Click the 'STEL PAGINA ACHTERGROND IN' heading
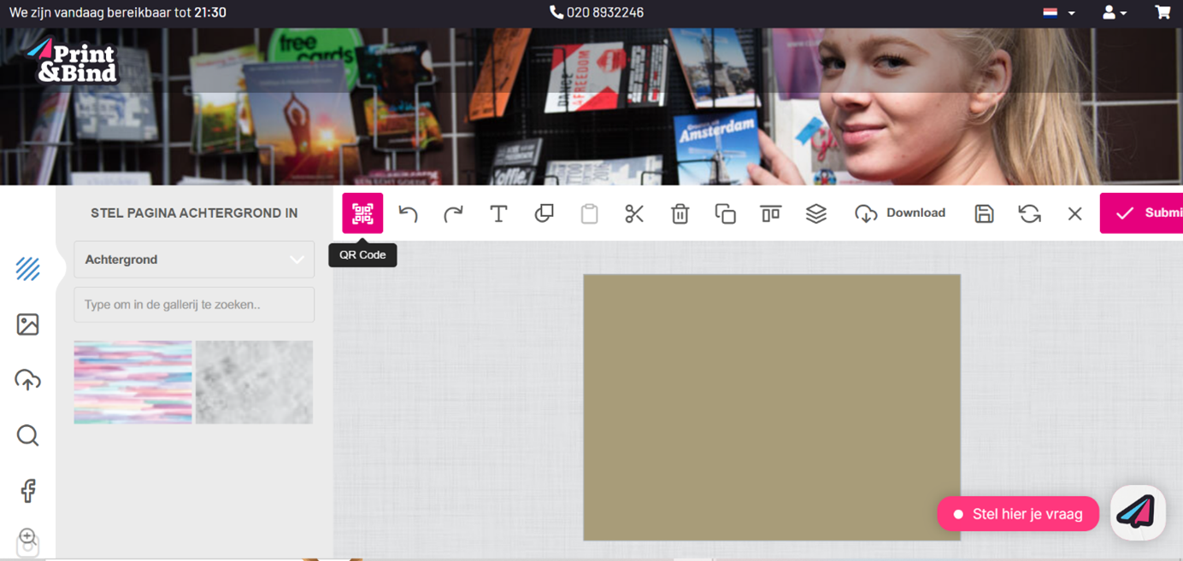 pyautogui.click(x=194, y=213)
